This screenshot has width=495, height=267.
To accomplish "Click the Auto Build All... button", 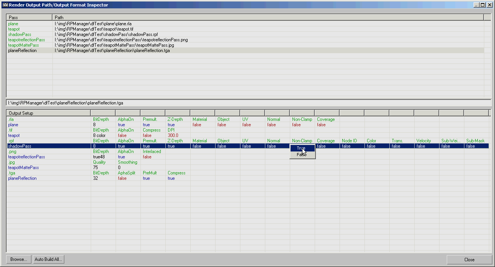I will click(x=48, y=259).
